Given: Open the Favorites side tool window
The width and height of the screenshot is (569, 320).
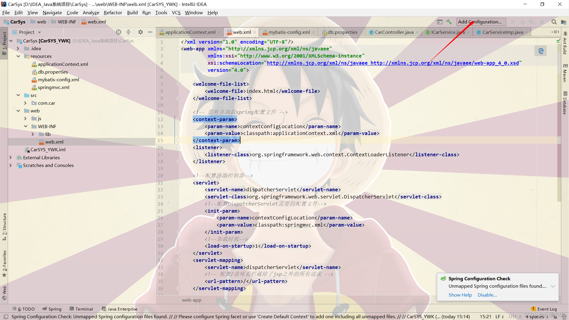Looking at the screenshot, I should [x=4, y=264].
